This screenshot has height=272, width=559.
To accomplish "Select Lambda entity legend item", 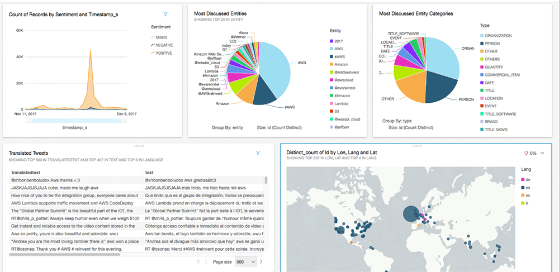I will (x=339, y=103).
